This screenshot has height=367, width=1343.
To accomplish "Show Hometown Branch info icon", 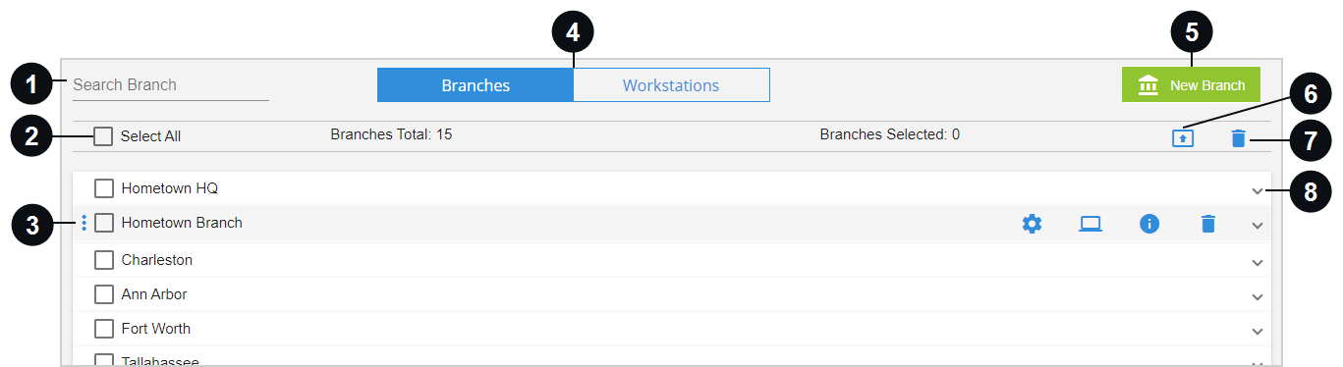I will click(x=1149, y=224).
